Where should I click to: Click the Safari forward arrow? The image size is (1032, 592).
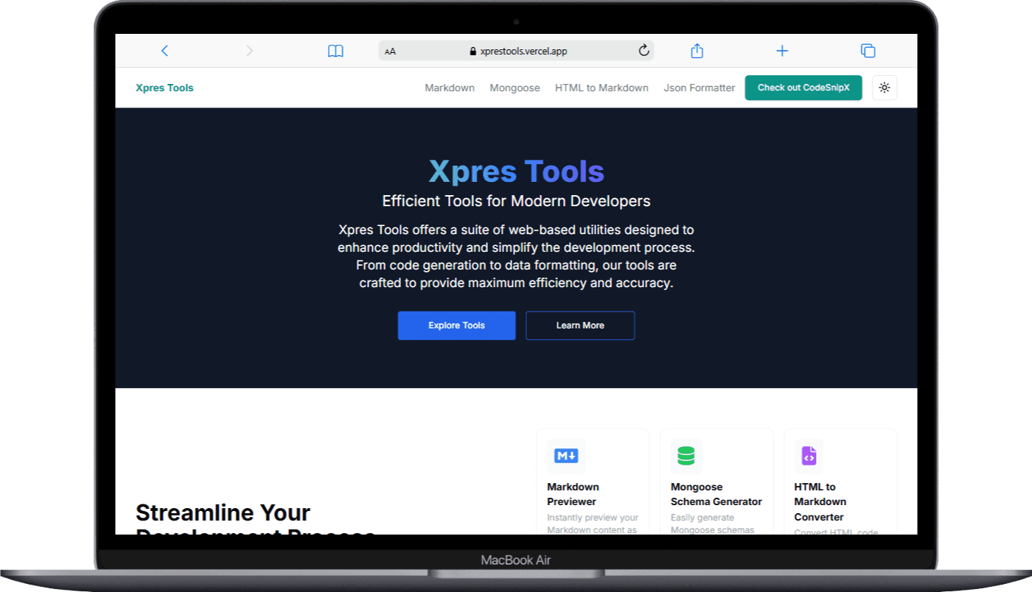pyautogui.click(x=249, y=51)
